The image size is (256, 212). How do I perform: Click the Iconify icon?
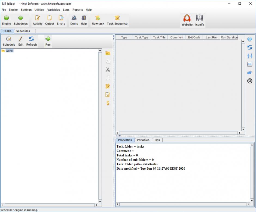coord(200,18)
